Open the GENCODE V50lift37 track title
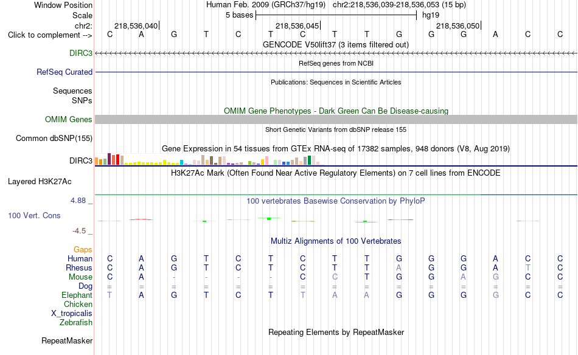578x355 pixels. pos(335,44)
